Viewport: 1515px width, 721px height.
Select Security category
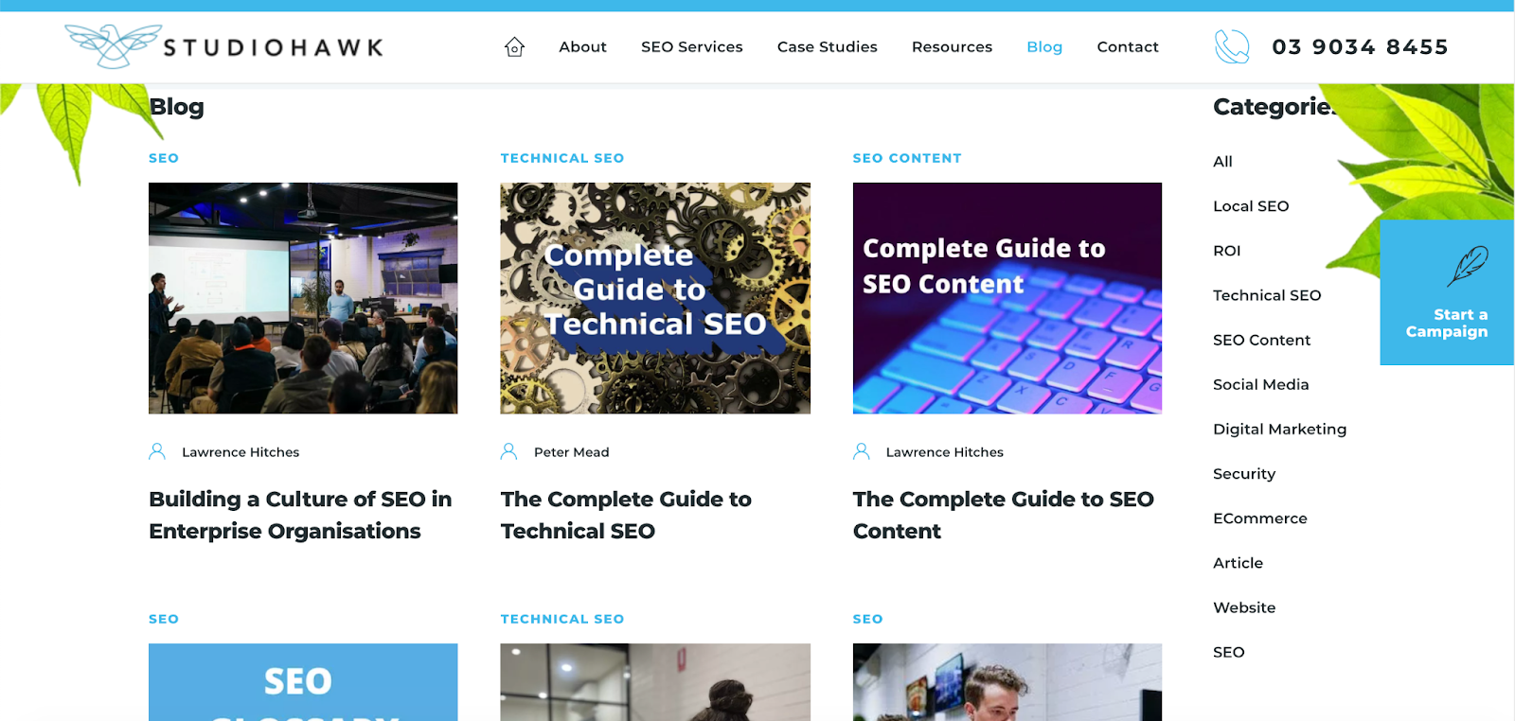(x=1244, y=473)
